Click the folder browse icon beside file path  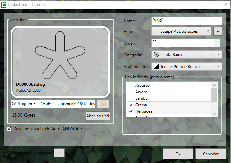[x=102, y=104]
